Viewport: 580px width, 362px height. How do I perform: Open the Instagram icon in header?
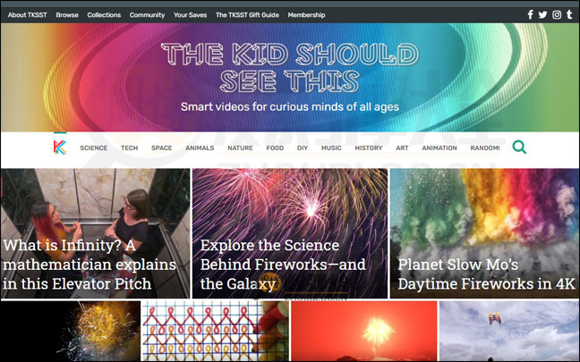pos(557,15)
